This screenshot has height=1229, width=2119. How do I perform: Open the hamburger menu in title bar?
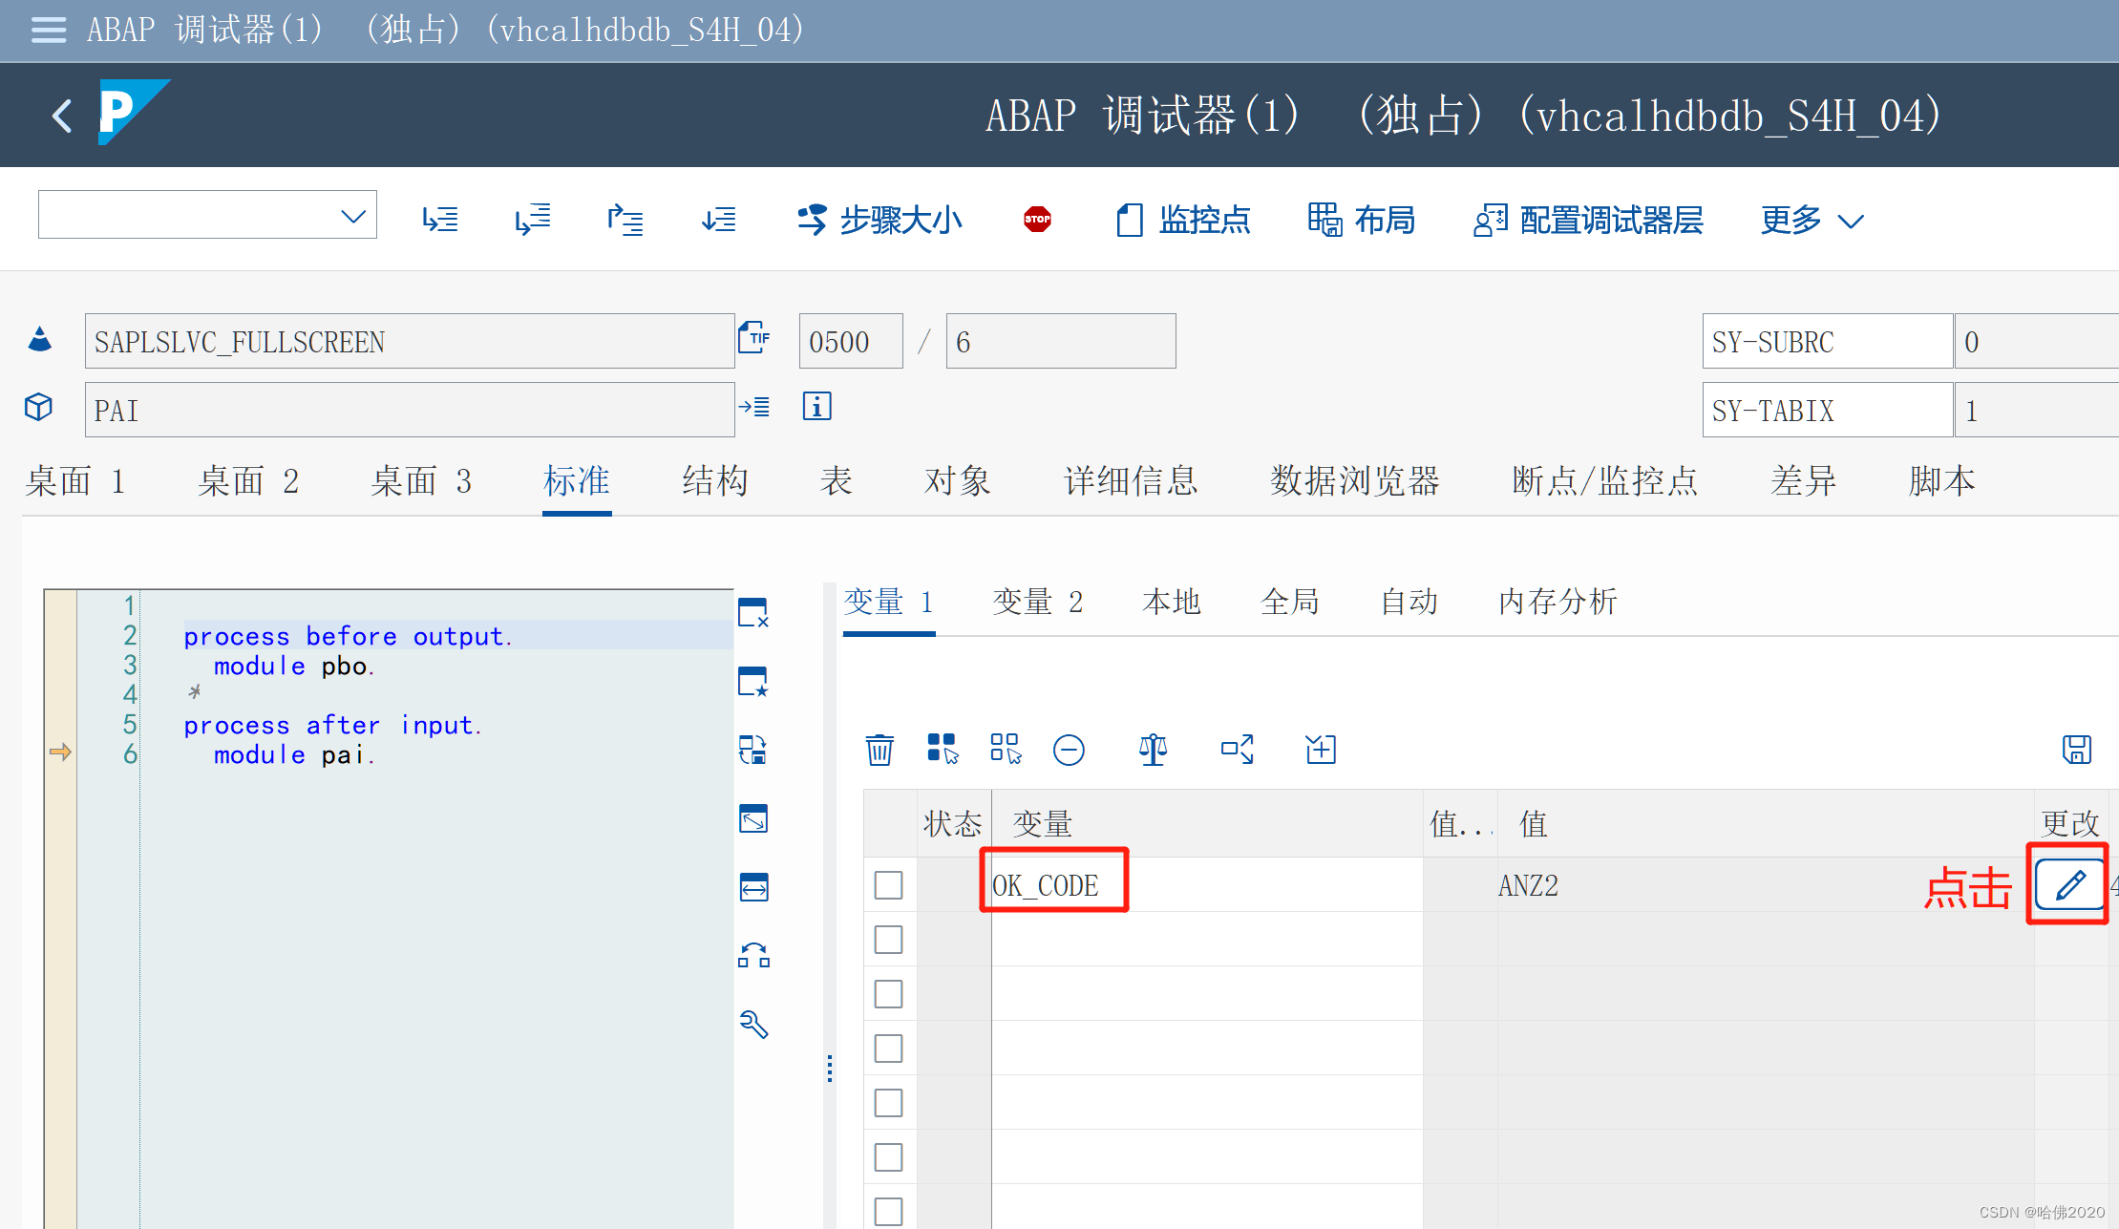point(49,30)
